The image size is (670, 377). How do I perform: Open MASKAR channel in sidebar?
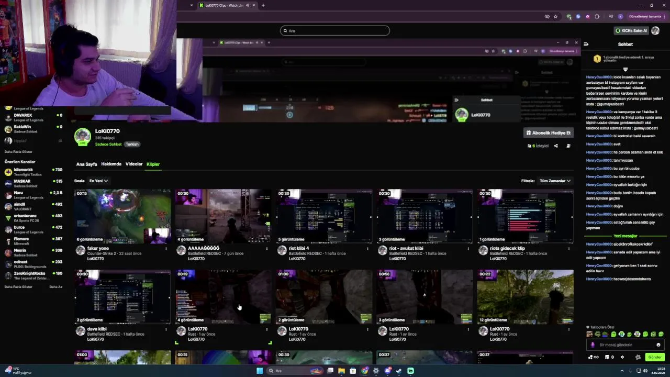pyautogui.click(x=33, y=183)
